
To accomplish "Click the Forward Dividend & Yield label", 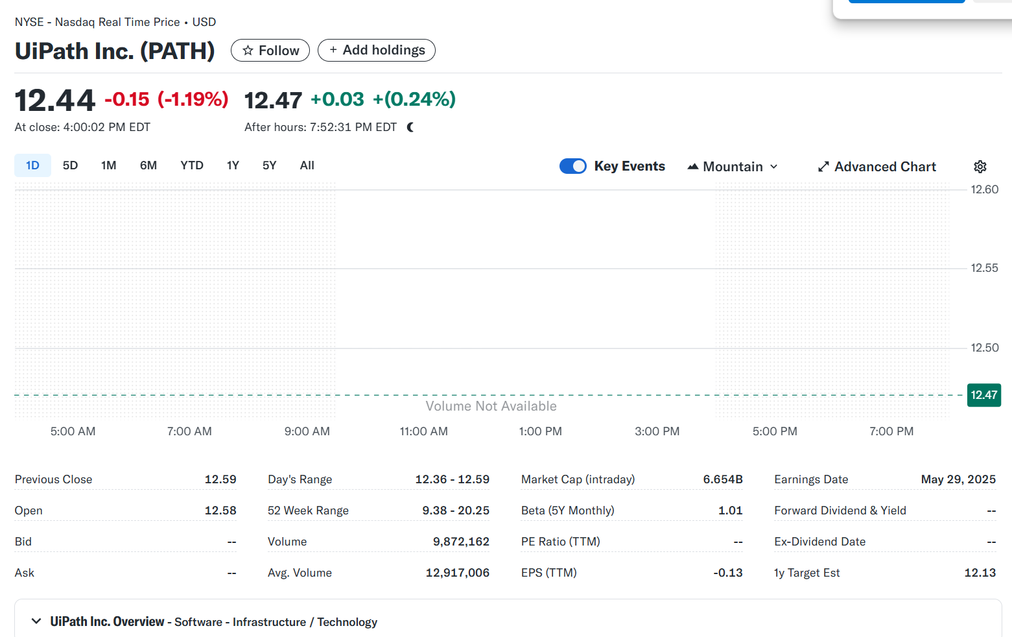I will point(840,511).
